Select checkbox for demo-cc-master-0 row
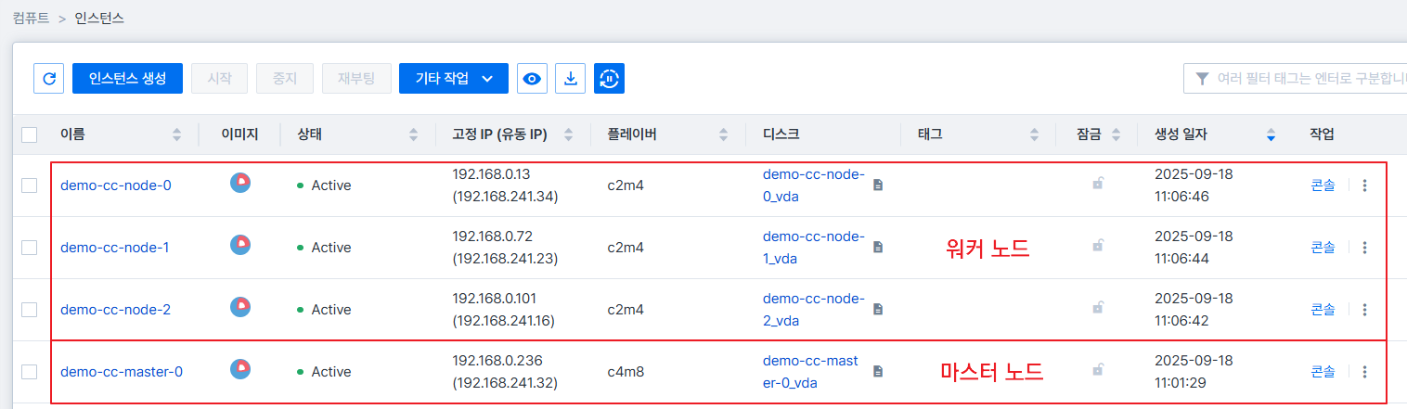 (x=30, y=372)
